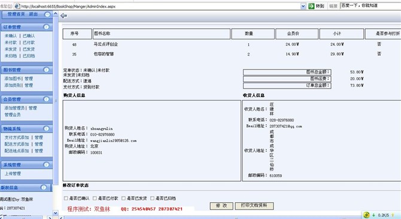Collapse the 系统管理 panel via its round icon

[46, 165]
